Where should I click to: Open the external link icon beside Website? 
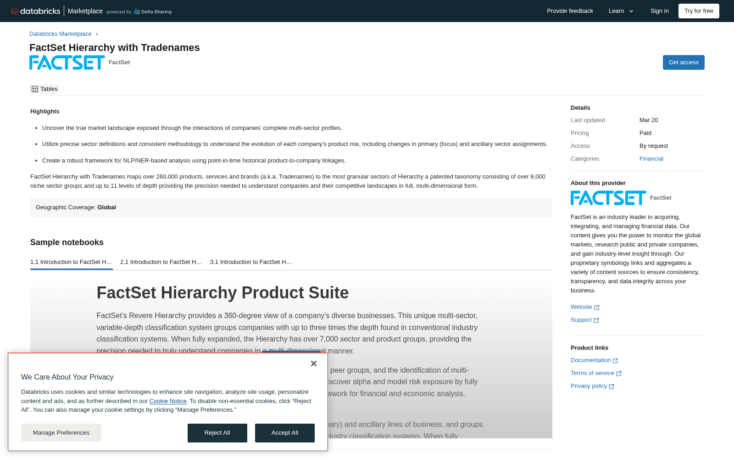(597, 308)
